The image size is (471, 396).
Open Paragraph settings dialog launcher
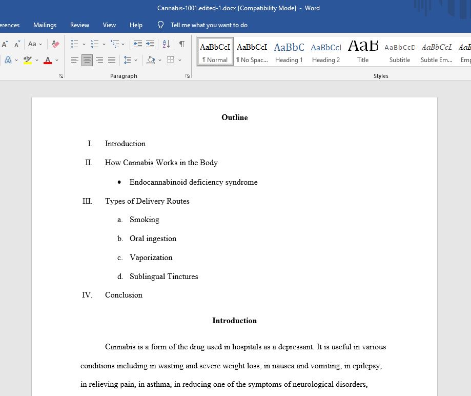coord(188,76)
